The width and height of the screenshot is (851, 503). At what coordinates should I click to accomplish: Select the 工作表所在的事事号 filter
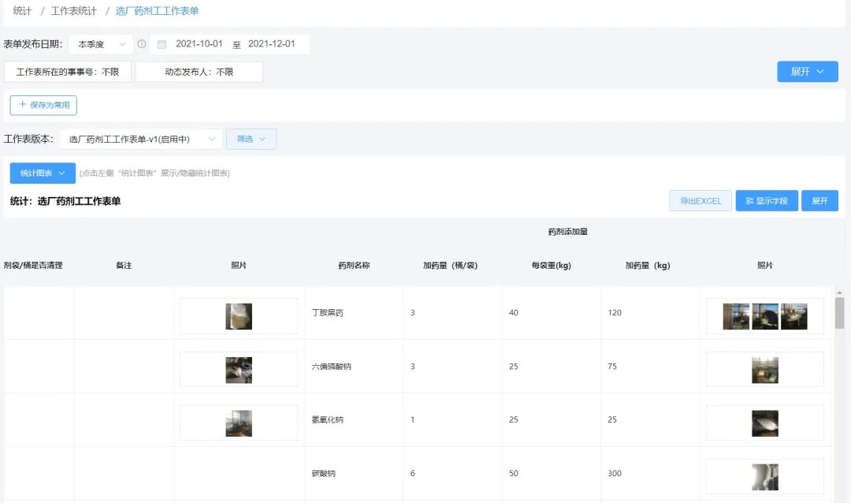(68, 72)
